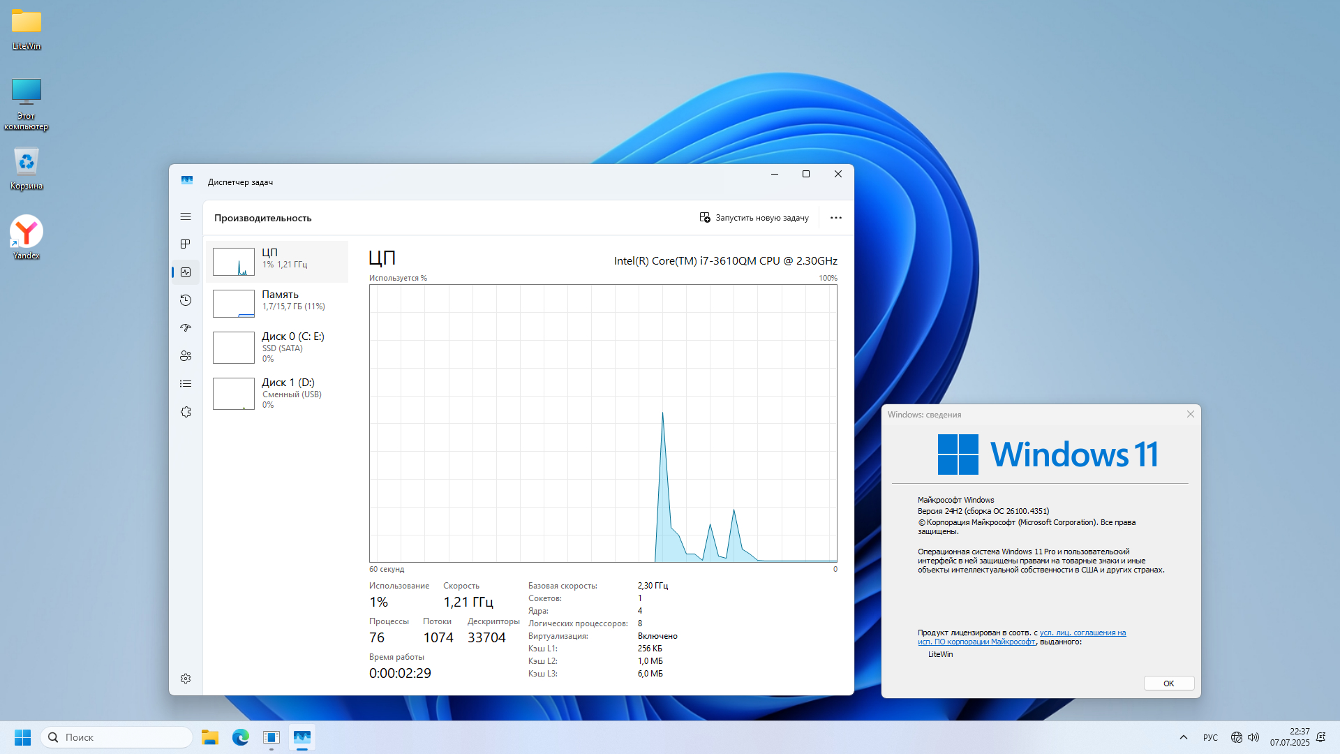1340x754 pixels.
Task: Show hidden system tray icons chevron
Action: click(x=1183, y=737)
